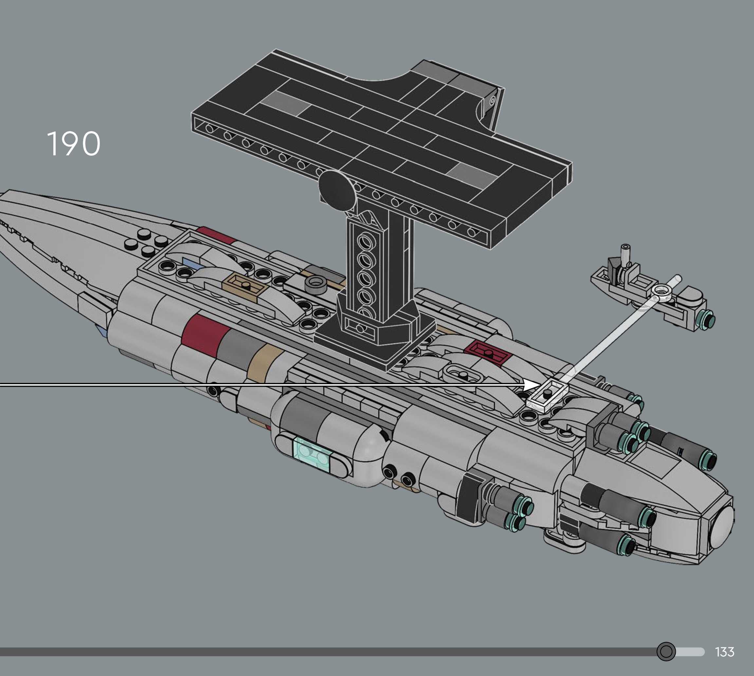Viewport: 754px width, 676px height.
Task: Click the unfilled light portion of progress bar
Action: pyautogui.click(x=691, y=652)
